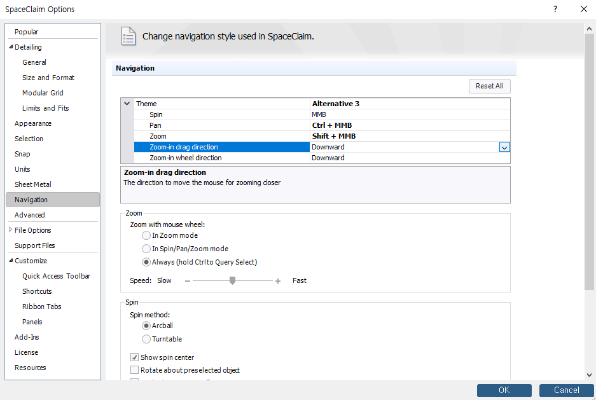
Task: Open Limits and Fits options
Action: pos(46,108)
